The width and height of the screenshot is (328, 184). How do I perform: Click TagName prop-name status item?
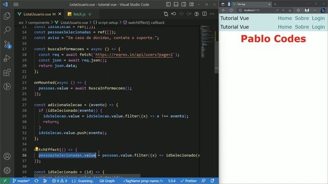coord(143,181)
